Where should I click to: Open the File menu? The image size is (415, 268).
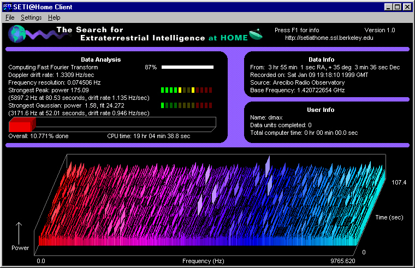pyautogui.click(x=10, y=17)
